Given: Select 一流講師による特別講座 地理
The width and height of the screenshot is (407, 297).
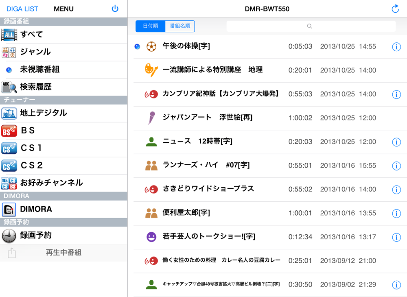Looking at the screenshot, I should tap(270, 70).
